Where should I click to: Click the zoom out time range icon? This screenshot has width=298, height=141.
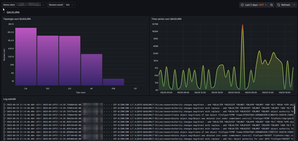[271, 5]
